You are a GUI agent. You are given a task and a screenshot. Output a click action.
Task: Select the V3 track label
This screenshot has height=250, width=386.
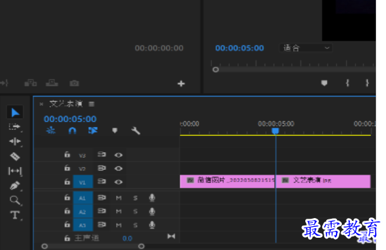pos(82,156)
